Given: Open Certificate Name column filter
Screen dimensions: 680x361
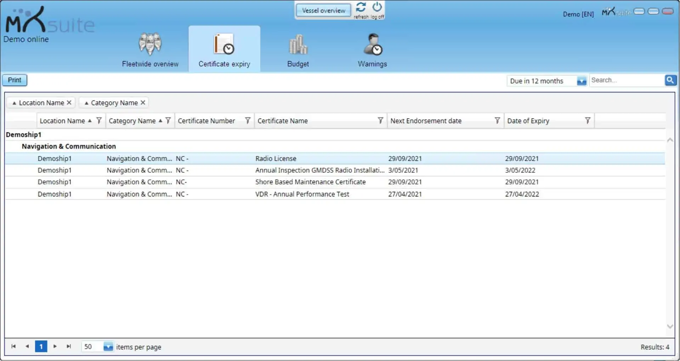Looking at the screenshot, I should click(380, 121).
